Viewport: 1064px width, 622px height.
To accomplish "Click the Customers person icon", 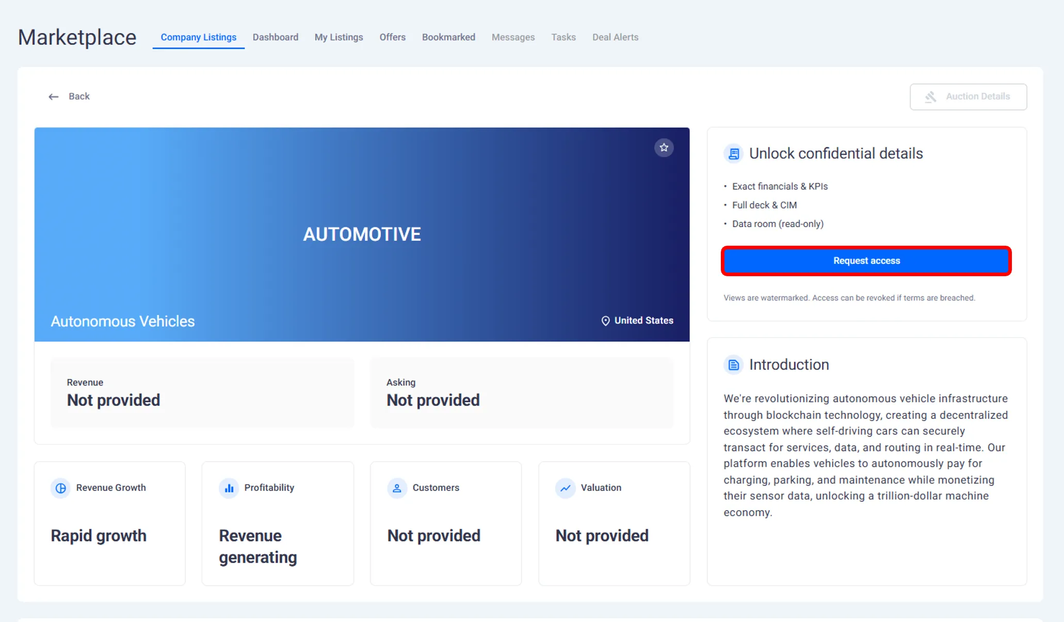I will 397,488.
